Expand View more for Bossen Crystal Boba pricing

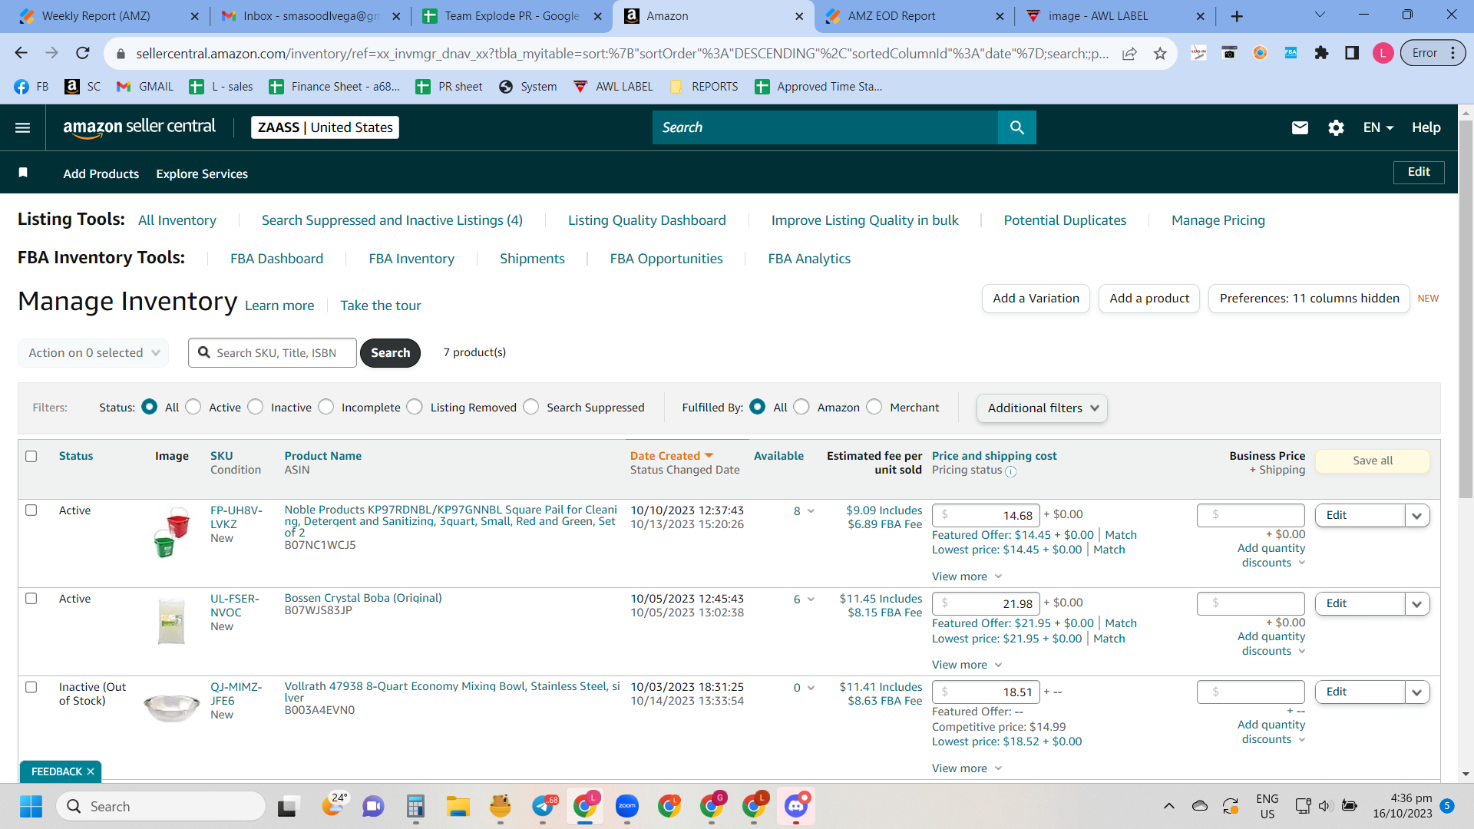click(967, 665)
